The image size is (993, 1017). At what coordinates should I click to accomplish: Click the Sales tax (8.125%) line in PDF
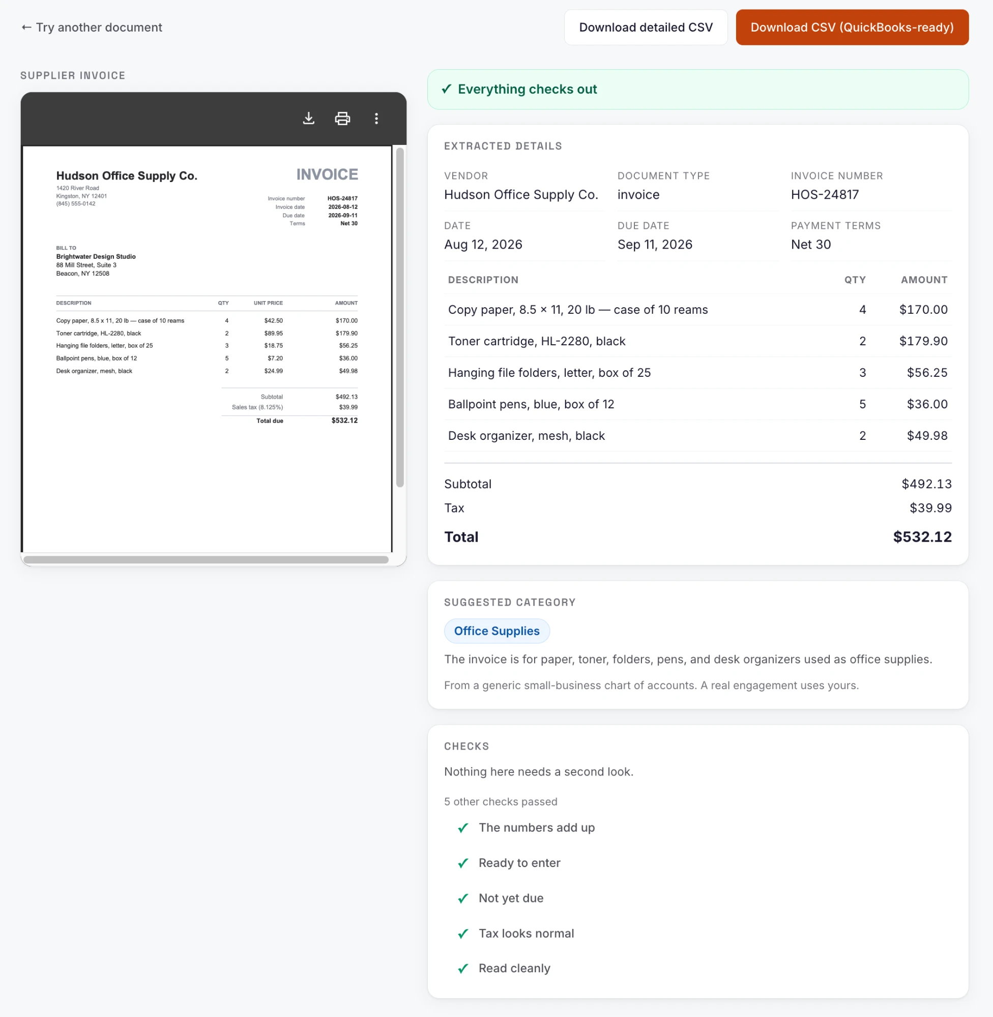[x=295, y=408]
